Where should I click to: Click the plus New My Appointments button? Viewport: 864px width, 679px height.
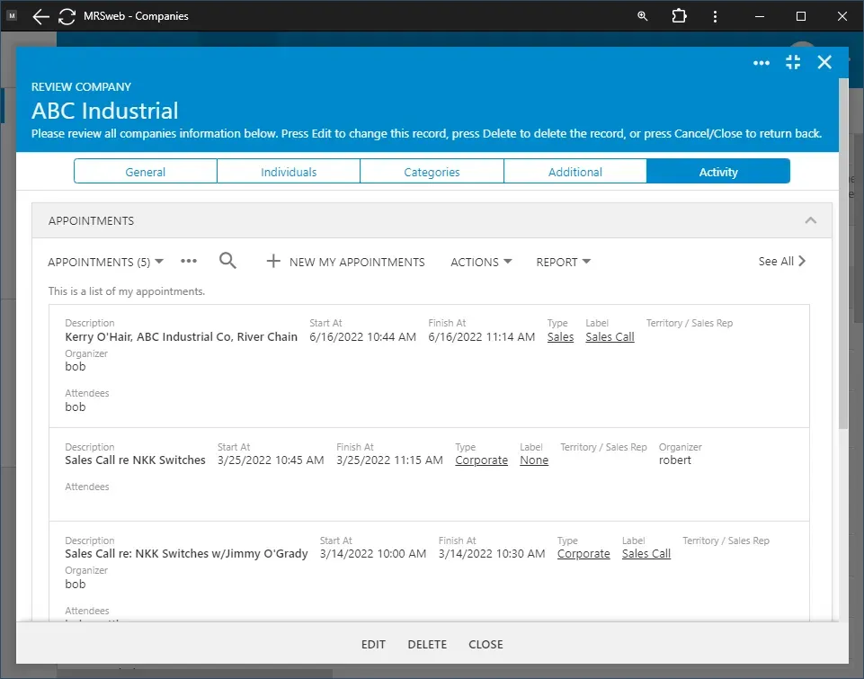click(x=346, y=262)
